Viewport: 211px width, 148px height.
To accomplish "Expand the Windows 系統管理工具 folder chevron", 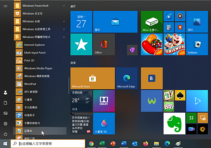I will 64,29.
